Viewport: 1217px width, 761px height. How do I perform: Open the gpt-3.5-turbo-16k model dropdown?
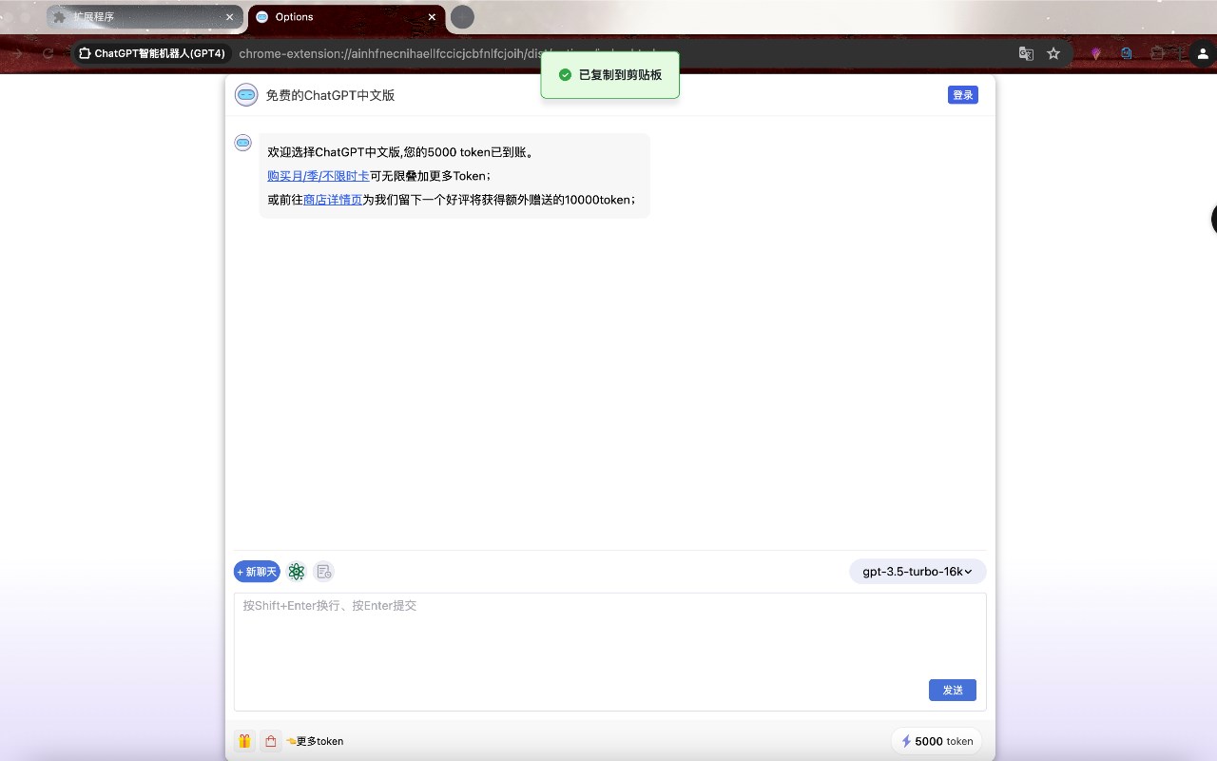pos(918,572)
